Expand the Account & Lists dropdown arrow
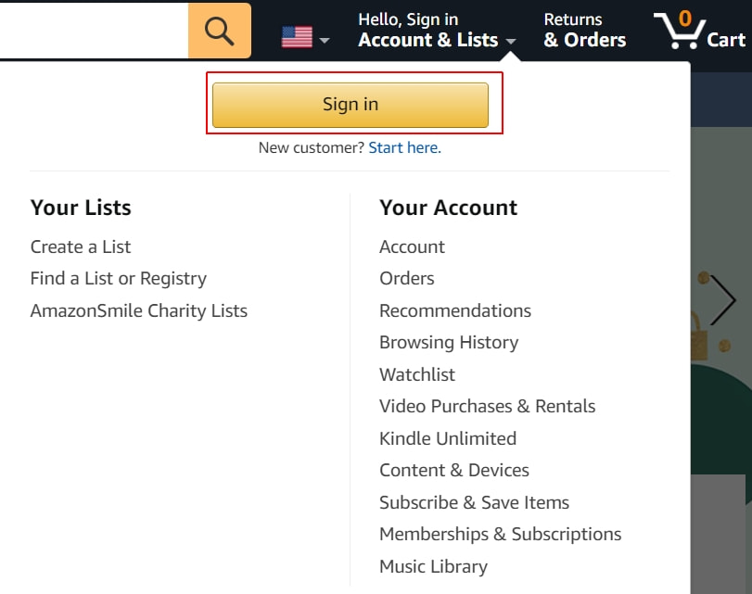Image resolution: width=752 pixels, height=594 pixels. click(513, 42)
